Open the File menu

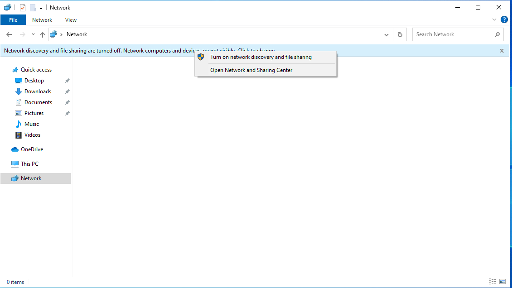click(13, 19)
